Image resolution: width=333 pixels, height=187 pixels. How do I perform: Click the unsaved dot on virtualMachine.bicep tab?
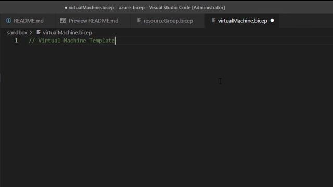[x=272, y=21]
